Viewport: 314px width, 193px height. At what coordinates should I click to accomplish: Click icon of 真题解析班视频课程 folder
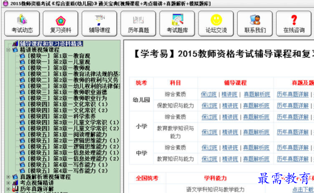coord(15,177)
